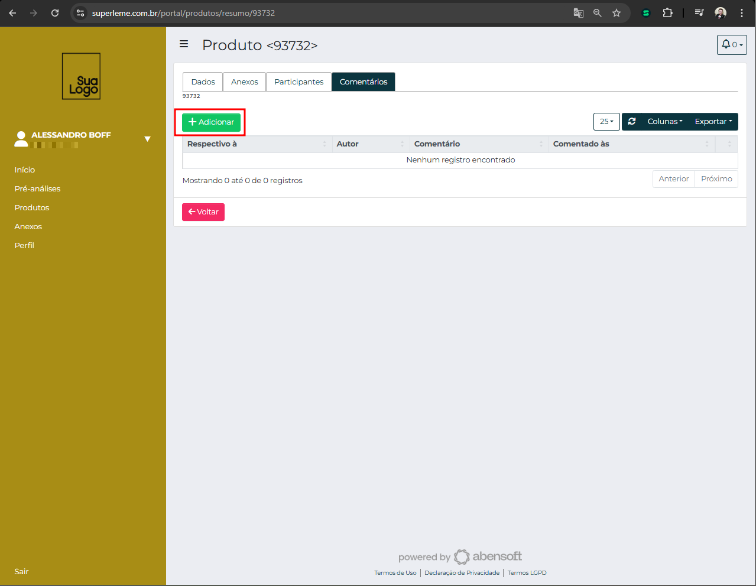Image resolution: width=756 pixels, height=586 pixels.
Task: Click the Sua Logo image
Action: pos(82,77)
